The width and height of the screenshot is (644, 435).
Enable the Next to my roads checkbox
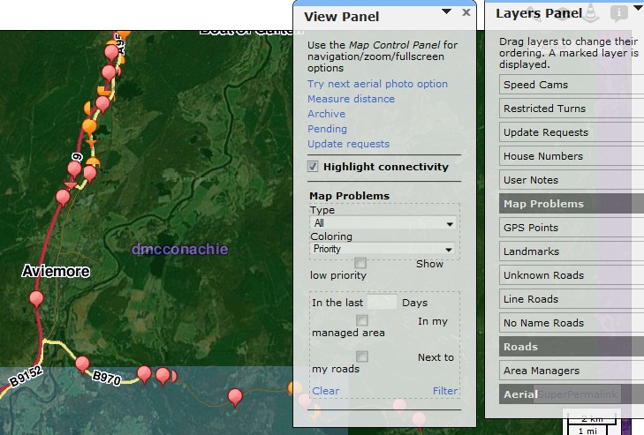362,356
